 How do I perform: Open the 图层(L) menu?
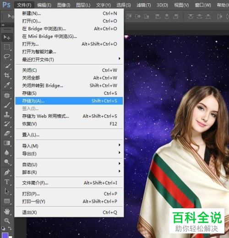pos(83,5)
